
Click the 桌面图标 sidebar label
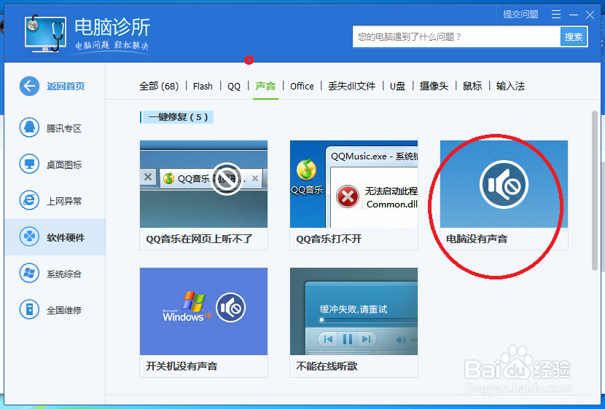pos(64,164)
